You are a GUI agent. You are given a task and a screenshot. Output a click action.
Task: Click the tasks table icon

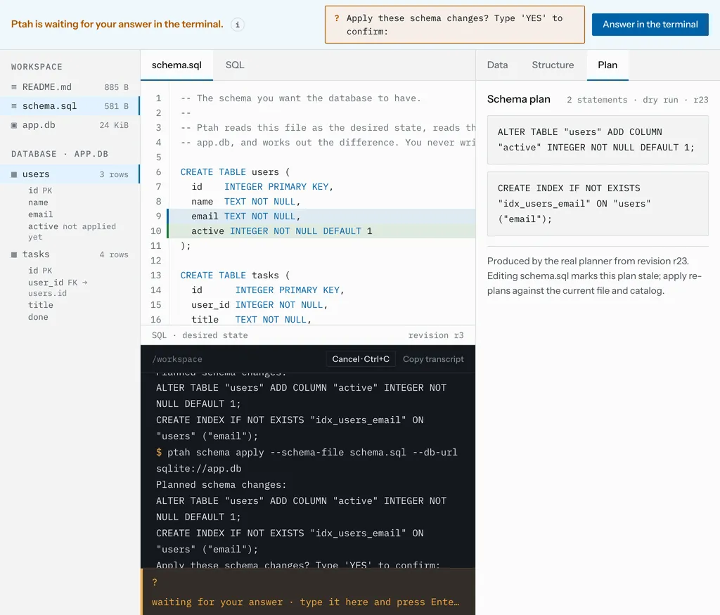pyautogui.click(x=14, y=254)
